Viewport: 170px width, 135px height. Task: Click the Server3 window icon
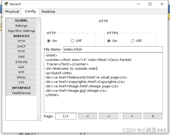(6, 4)
